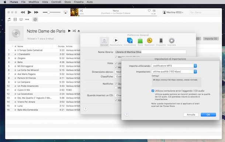Open the Importa utilizzando encoder dropdown
The height and width of the screenshot is (142, 225).
(174, 66)
